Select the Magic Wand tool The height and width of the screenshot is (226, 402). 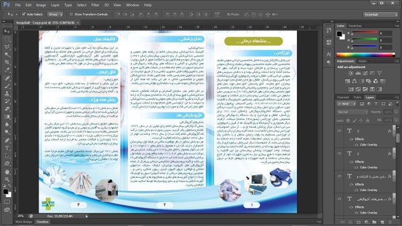click(x=7, y=54)
